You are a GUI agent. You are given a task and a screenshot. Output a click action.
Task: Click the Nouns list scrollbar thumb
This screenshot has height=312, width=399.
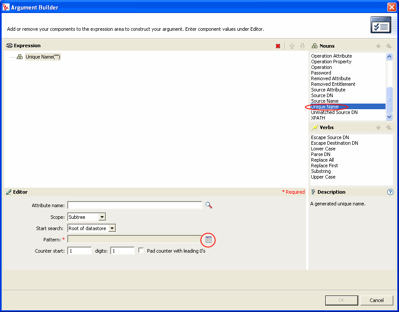pyautogui.click(x=389, y=100)
